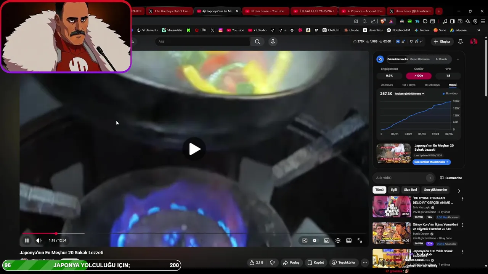Open options menu for Japonya'da 100 Yıllık video

[x=463, y=252]
